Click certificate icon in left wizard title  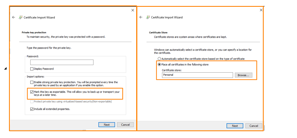pos(20,17)
